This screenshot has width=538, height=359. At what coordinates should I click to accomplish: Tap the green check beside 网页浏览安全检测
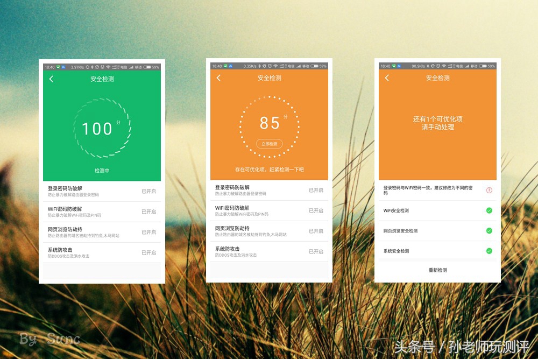pyautogui.click(x=490, y=230)
